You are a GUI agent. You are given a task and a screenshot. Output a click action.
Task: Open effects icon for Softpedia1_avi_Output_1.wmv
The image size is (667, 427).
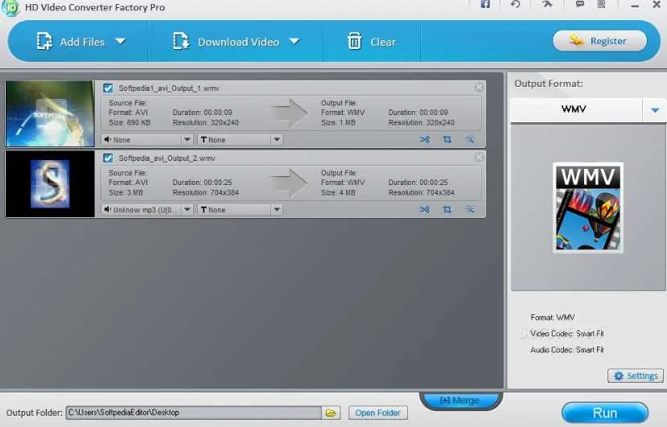pos(470,139)
